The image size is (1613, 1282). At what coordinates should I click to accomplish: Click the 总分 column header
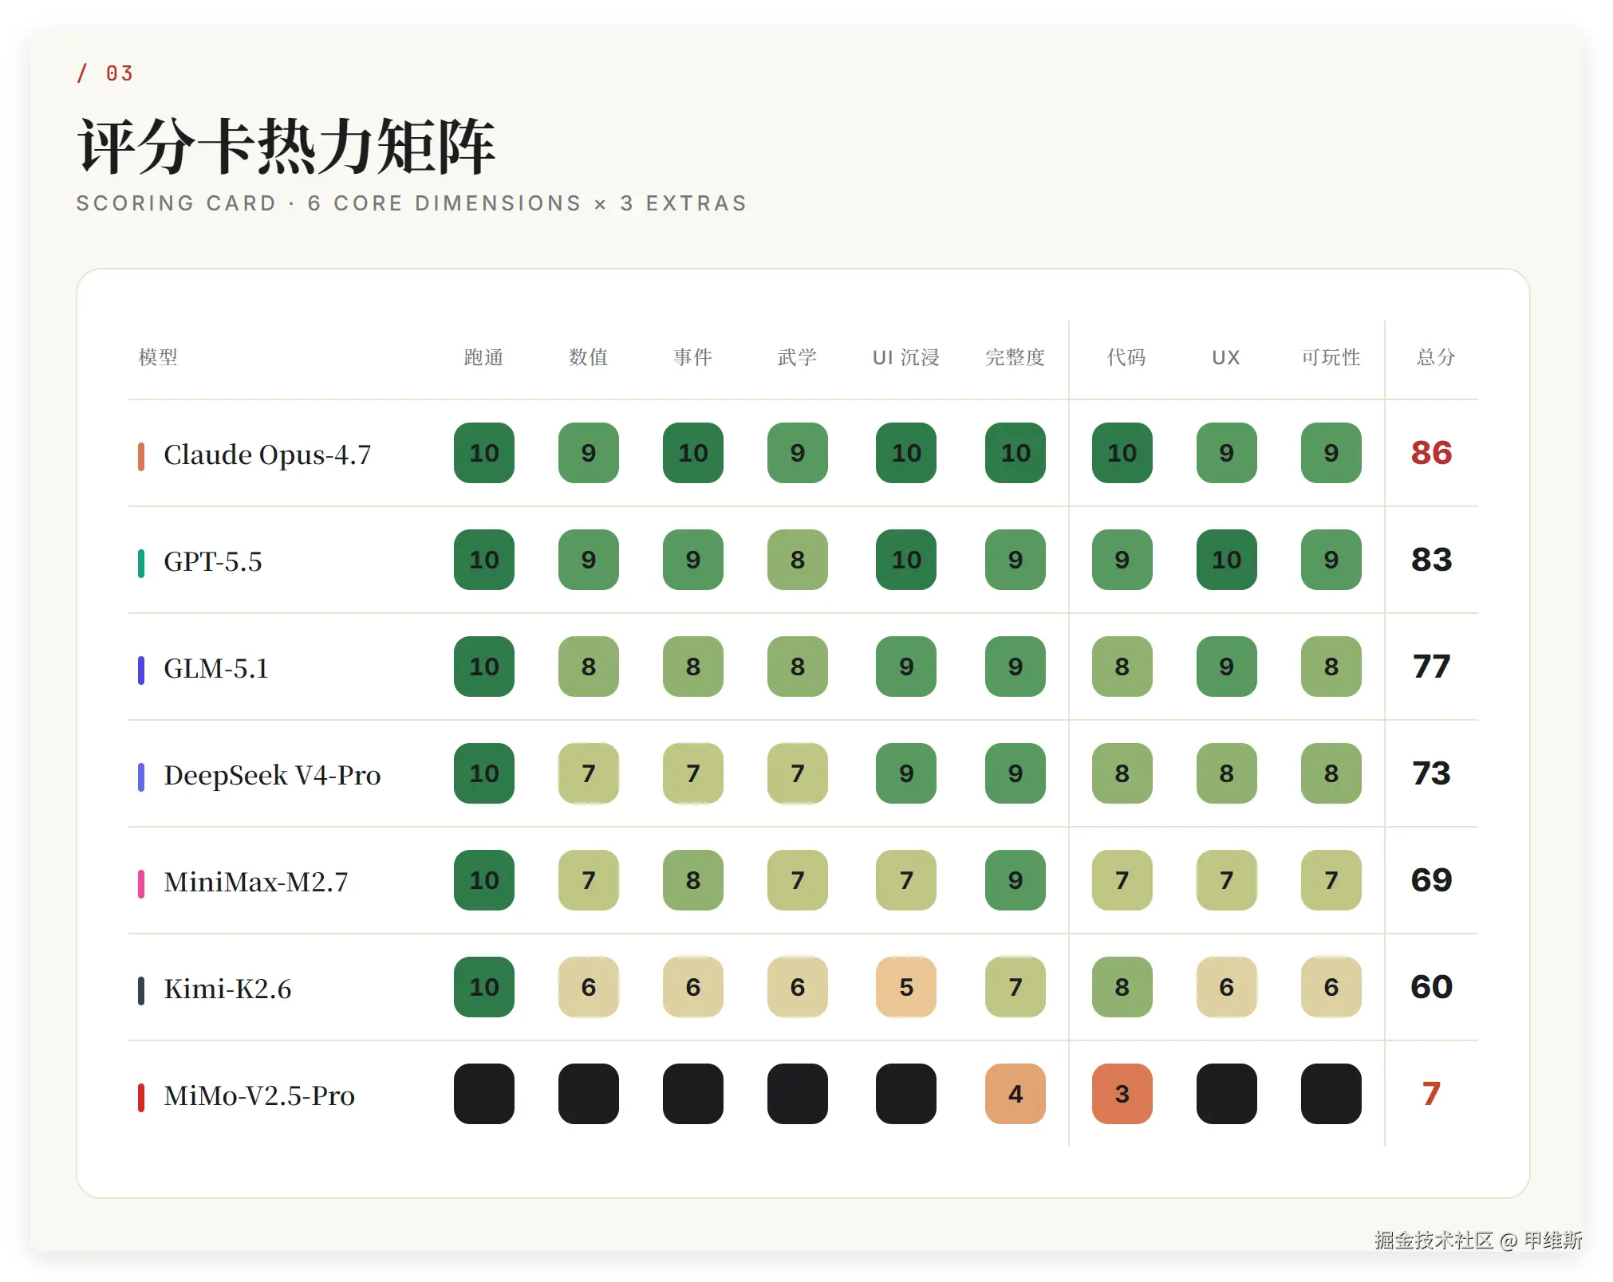pos(1435,357)
